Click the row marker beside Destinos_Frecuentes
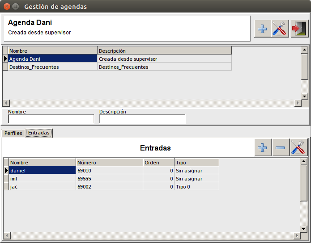 tap(5, 67)
